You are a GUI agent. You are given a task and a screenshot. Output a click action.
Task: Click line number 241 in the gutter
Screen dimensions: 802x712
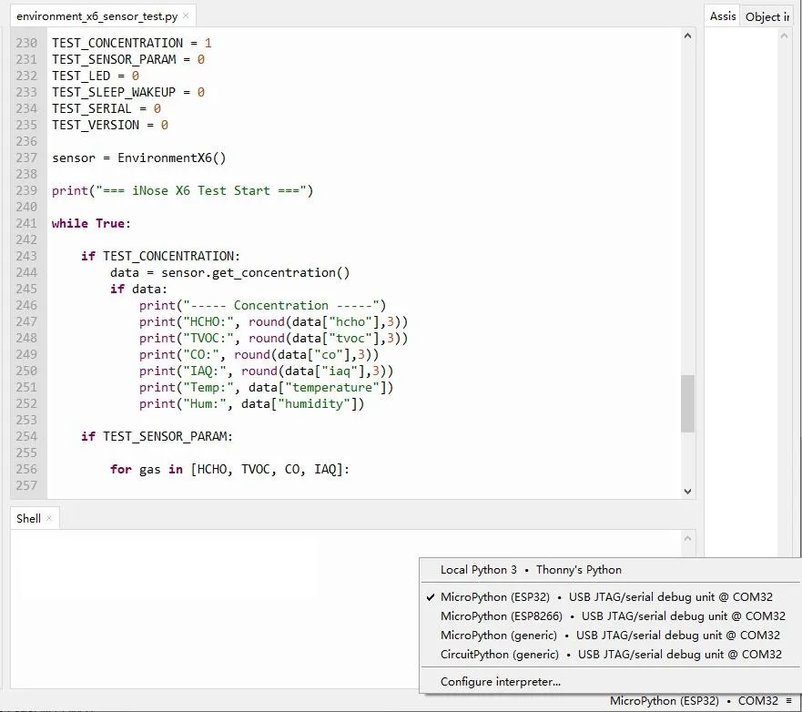point(25,223)
